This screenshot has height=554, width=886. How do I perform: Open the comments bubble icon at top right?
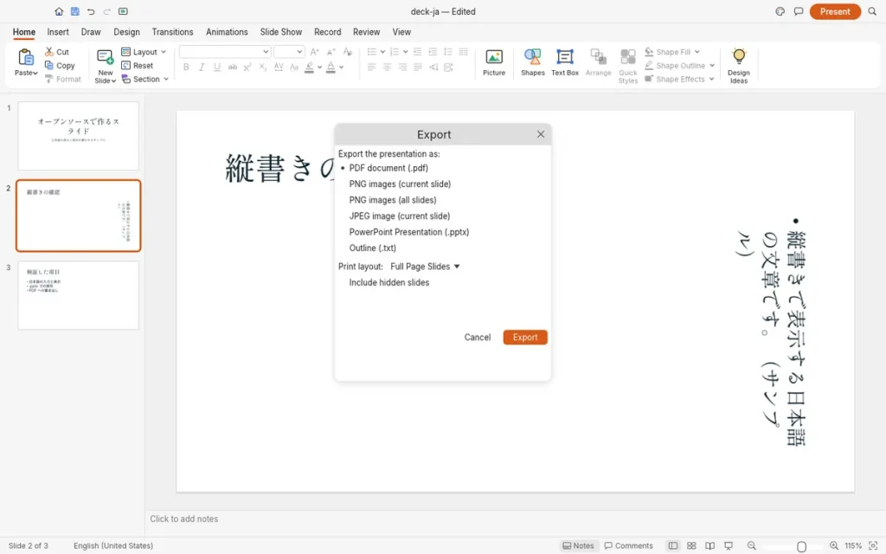[799, 11]
